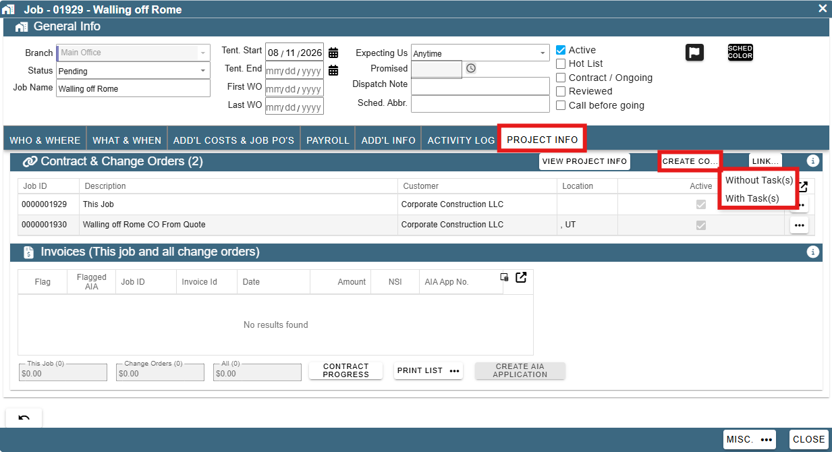Click the Flagged AIA column header
The width and height of the screenshot is (832, 452).
coord(92,282)
